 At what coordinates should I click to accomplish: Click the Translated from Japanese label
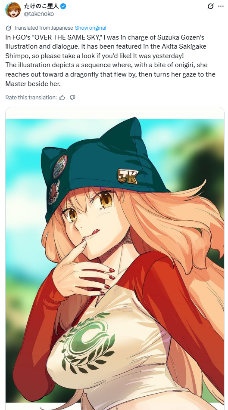43,28
